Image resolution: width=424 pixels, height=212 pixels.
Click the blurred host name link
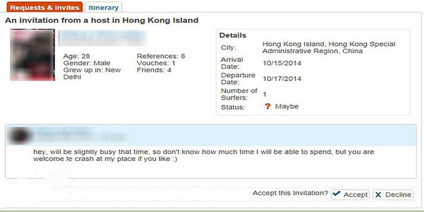[103, 38]
